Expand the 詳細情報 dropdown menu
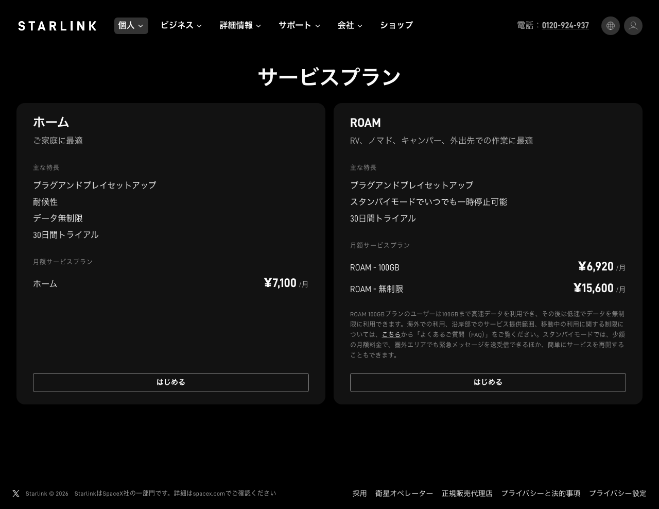The height and width of the screenshot is (509, 659). tap(240, 25)
